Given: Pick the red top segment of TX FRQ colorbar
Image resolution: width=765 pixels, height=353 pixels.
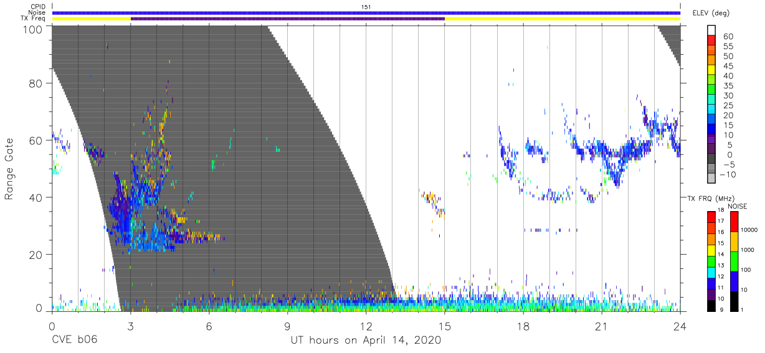Looking at the screenshot, I should pos(711,217).
